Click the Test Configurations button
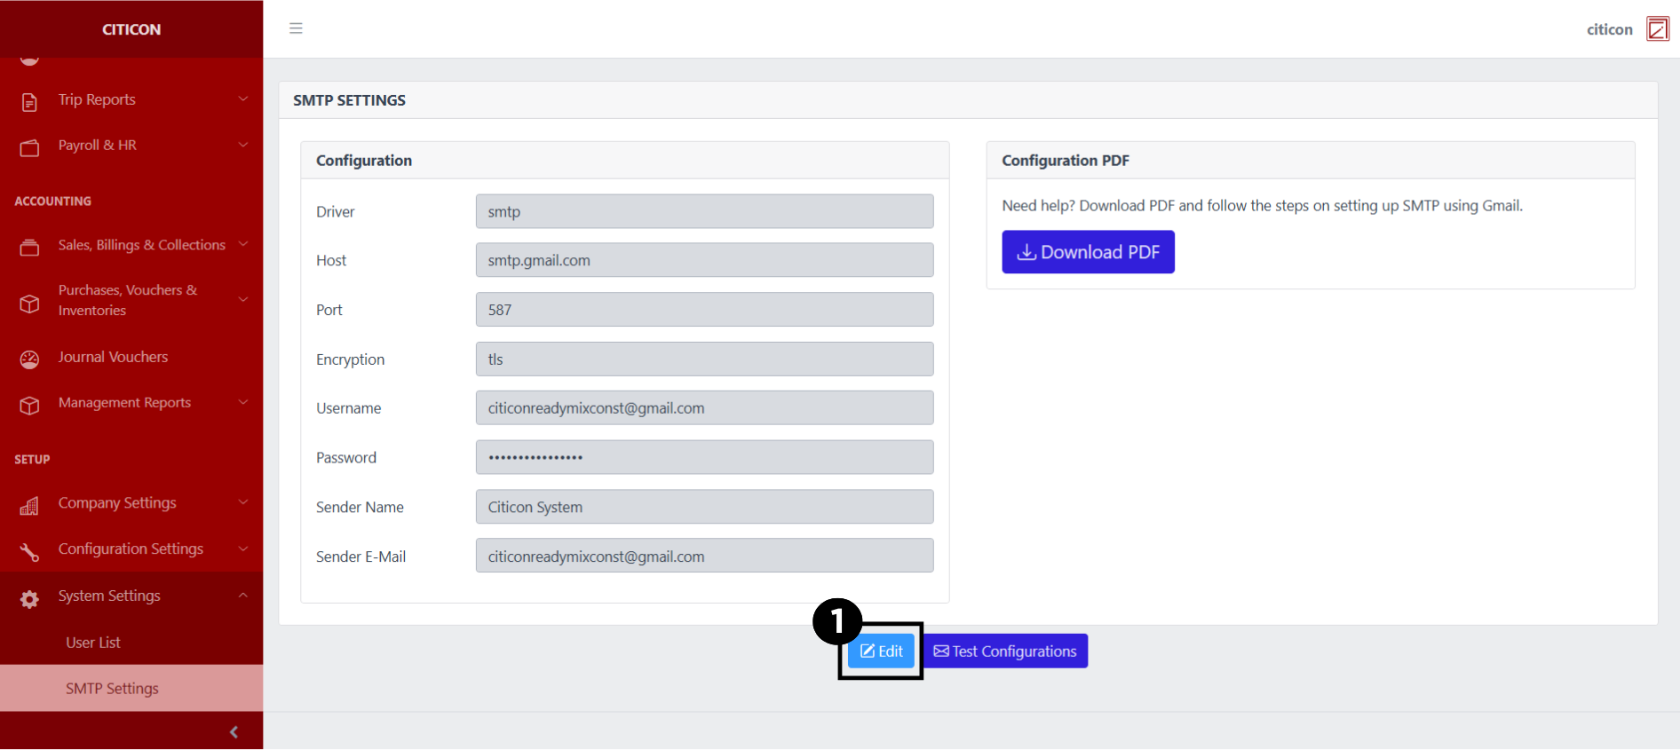Screen dimensions: 1680x750 pos(1005,651)
